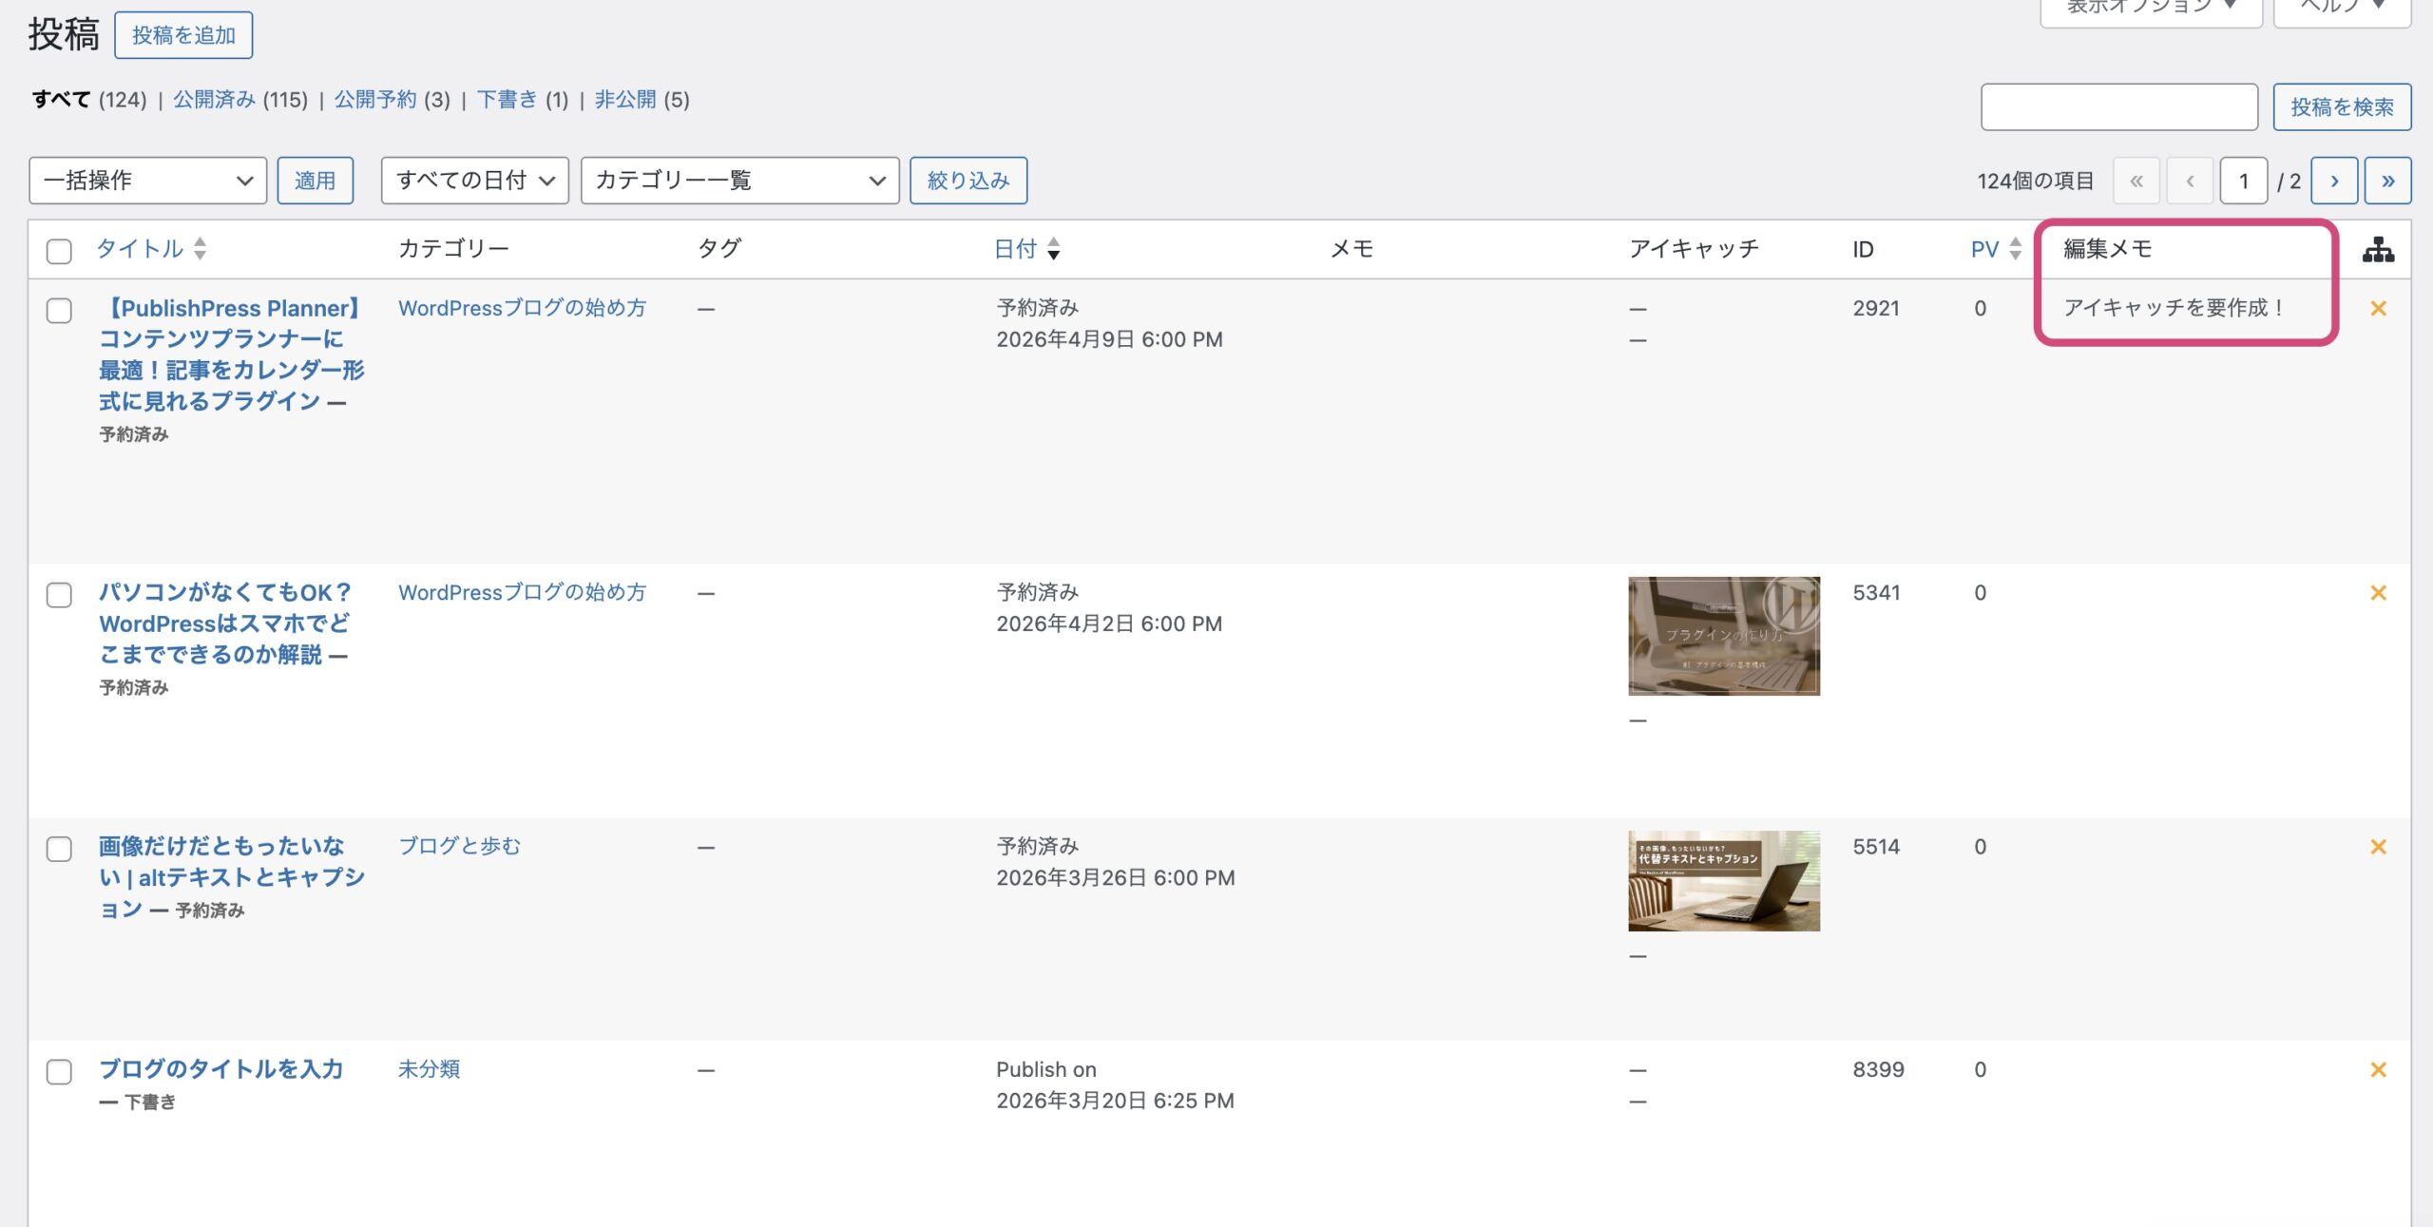Go to next page arrow
The image size is (2433, 1227).
pyautogui.click(x=2333, y=181)
